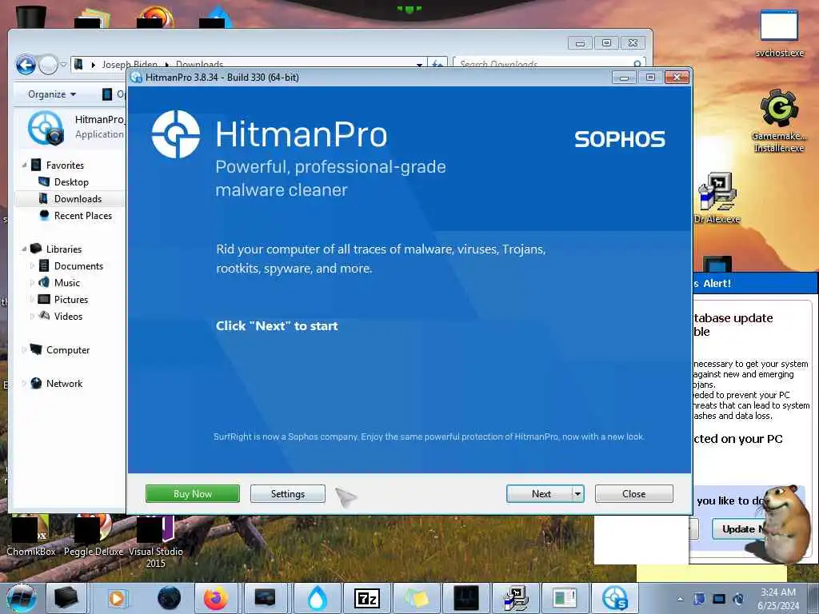Open Firefox from the taskbar
The image size is (819, 614).
(x=216, y=598)
